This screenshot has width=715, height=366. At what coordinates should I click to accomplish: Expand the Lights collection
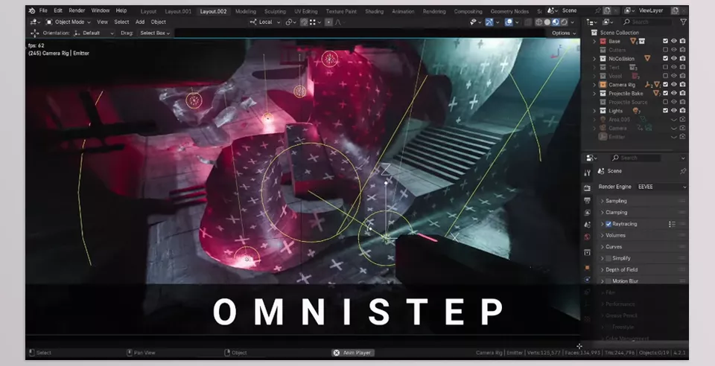point(594,111)
